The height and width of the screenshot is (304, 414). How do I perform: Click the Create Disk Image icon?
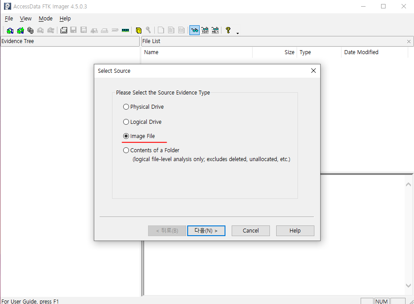tap(64, 30)
